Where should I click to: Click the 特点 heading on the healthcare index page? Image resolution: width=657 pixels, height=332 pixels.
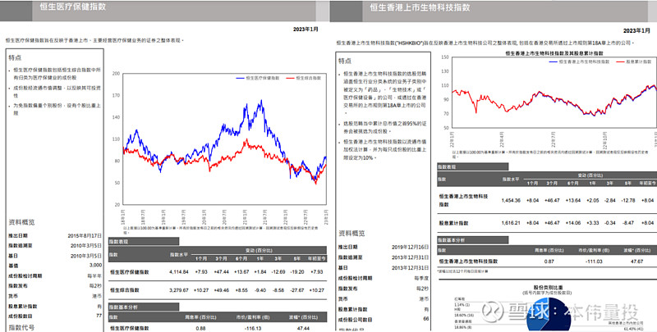[15, 57]
